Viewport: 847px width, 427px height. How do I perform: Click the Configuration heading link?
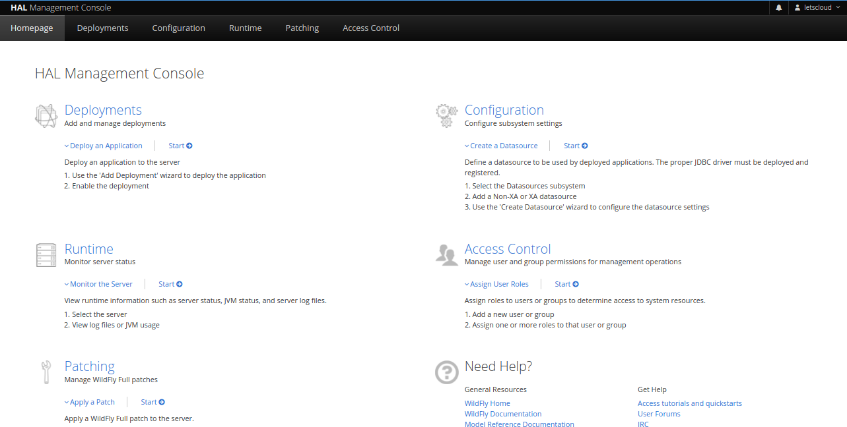(x=504, y=110)
